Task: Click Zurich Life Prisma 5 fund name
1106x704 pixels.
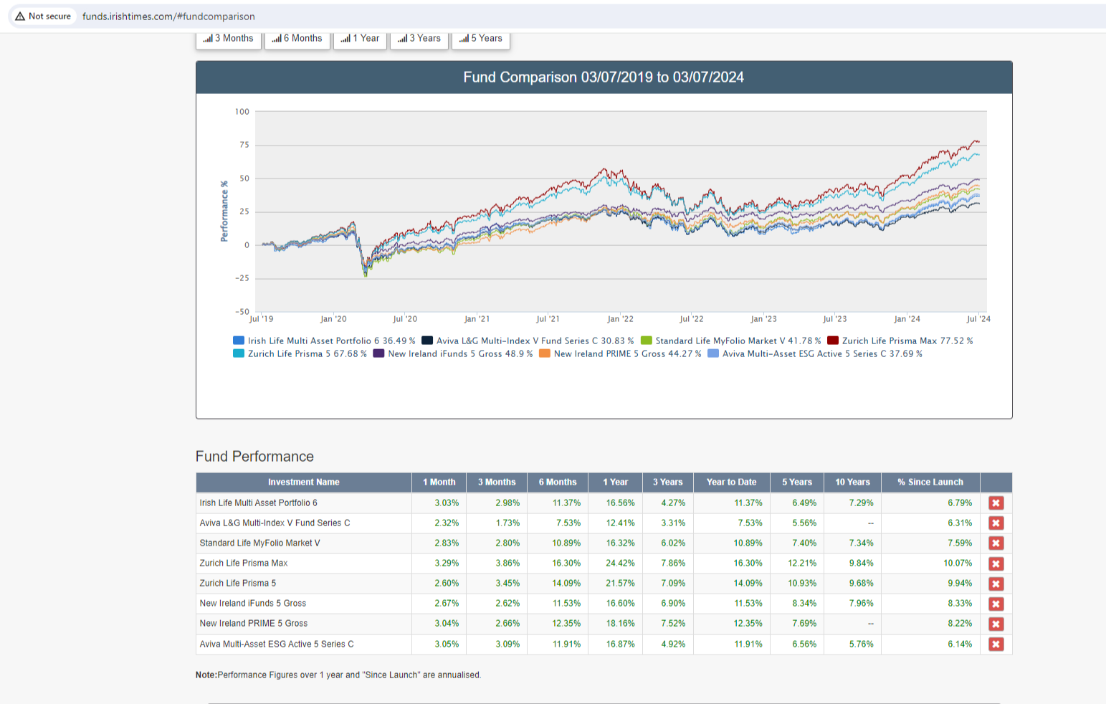Action: (x=237, y=584)
